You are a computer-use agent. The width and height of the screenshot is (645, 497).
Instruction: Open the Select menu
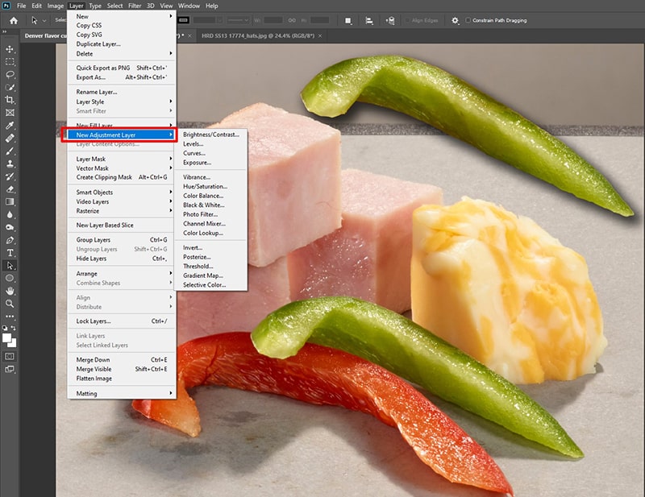click(x=114, y=4)
